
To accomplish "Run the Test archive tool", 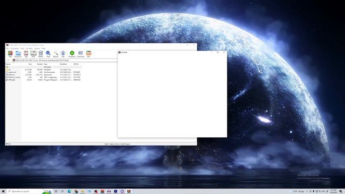I will coord(26,54).
